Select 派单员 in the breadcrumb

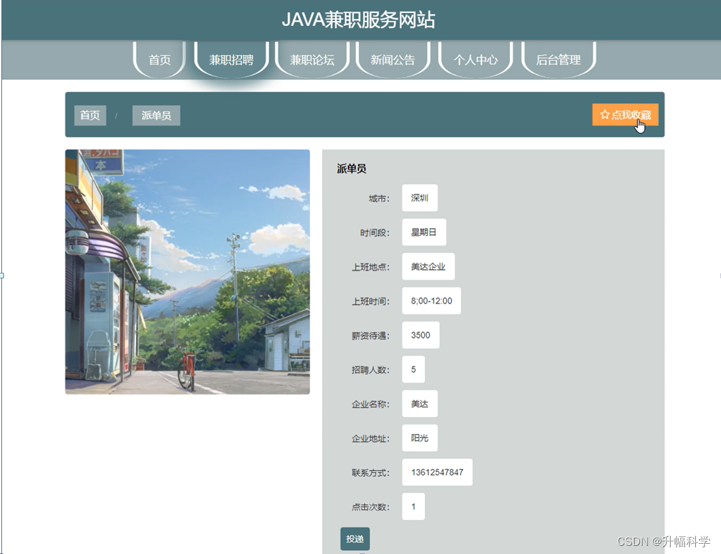(x=155, y=114)
